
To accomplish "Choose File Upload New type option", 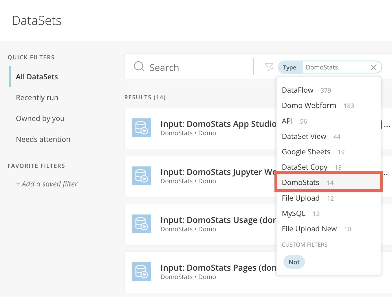I will tap(328, 229).
